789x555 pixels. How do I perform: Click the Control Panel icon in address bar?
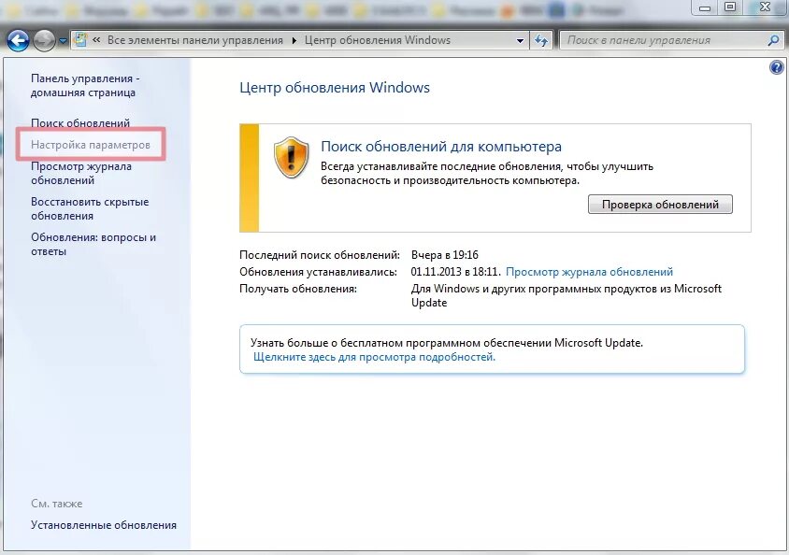(80, 40)
